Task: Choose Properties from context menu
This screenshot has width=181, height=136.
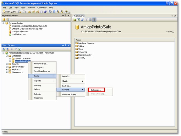Action: pyautogui.click(x=42, y=98)
